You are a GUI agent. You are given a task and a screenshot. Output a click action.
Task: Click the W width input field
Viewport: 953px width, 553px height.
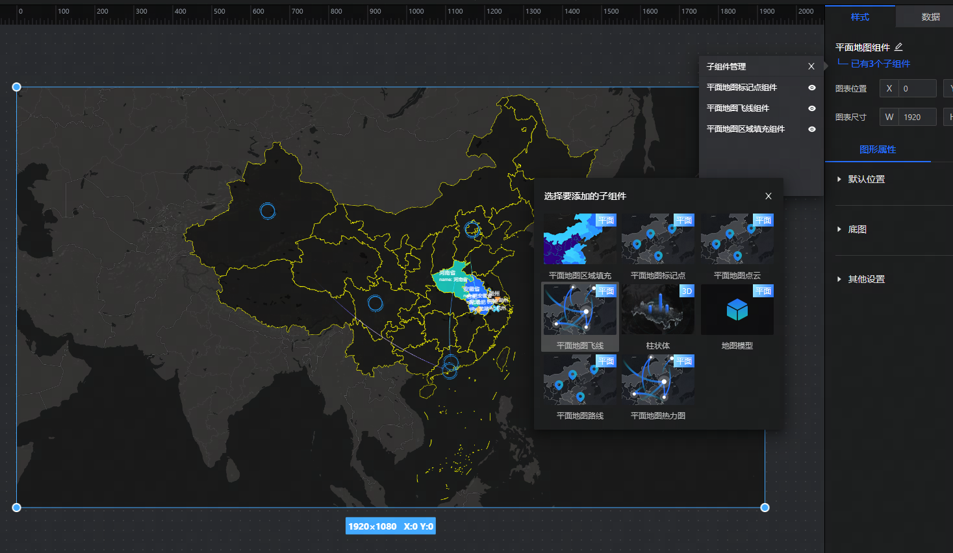(917, 117)
